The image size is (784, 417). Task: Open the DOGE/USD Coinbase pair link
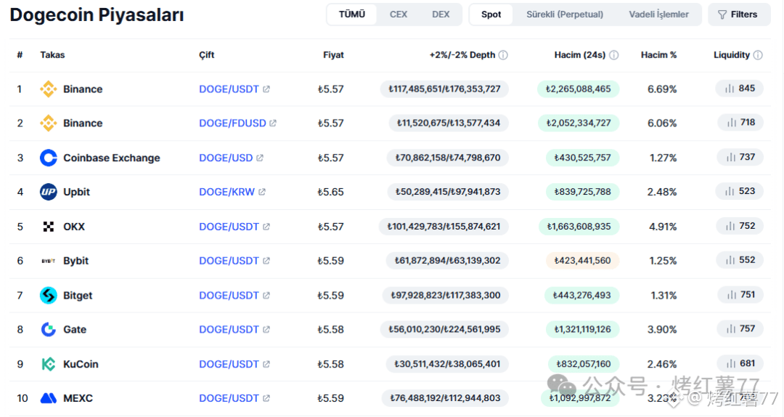tap(226, 158)
